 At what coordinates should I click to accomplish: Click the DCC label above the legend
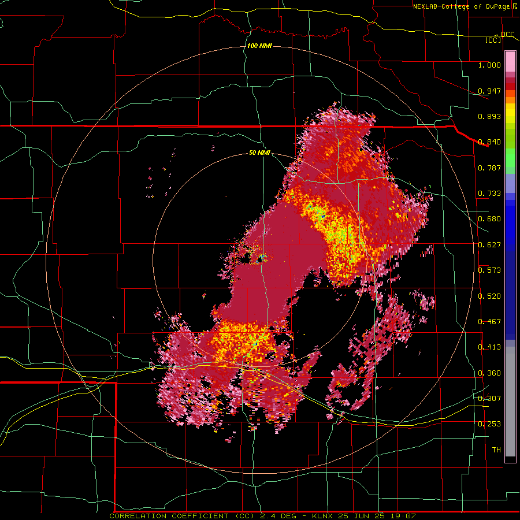507,34
